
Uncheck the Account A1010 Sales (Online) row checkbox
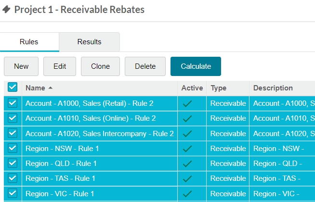tap(13, 118)
